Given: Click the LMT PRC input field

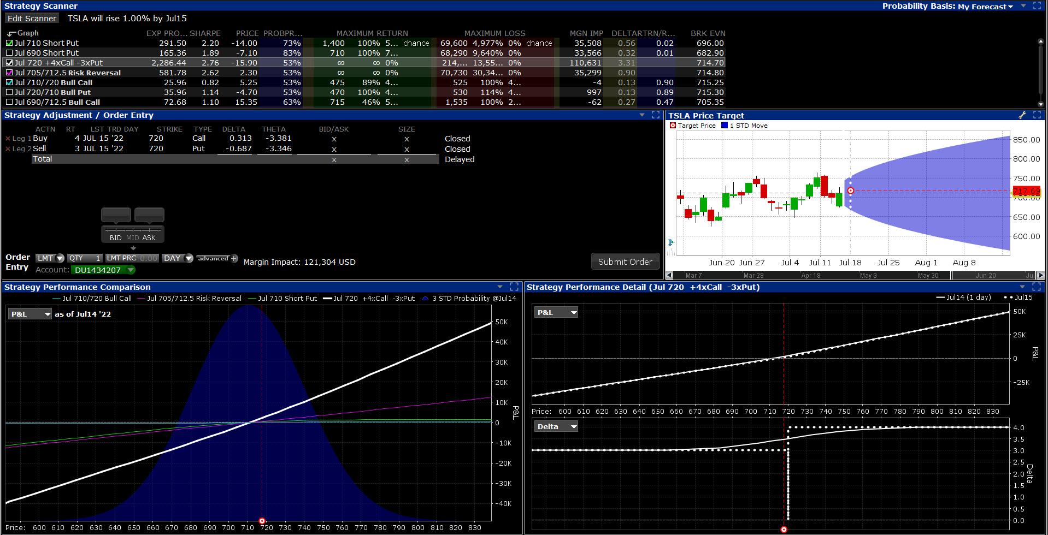Looking at the screenshot, I should (x=132, y=258).
